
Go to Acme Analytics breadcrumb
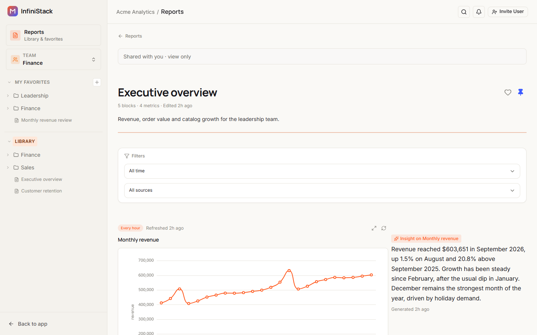(x=135, y=12)
